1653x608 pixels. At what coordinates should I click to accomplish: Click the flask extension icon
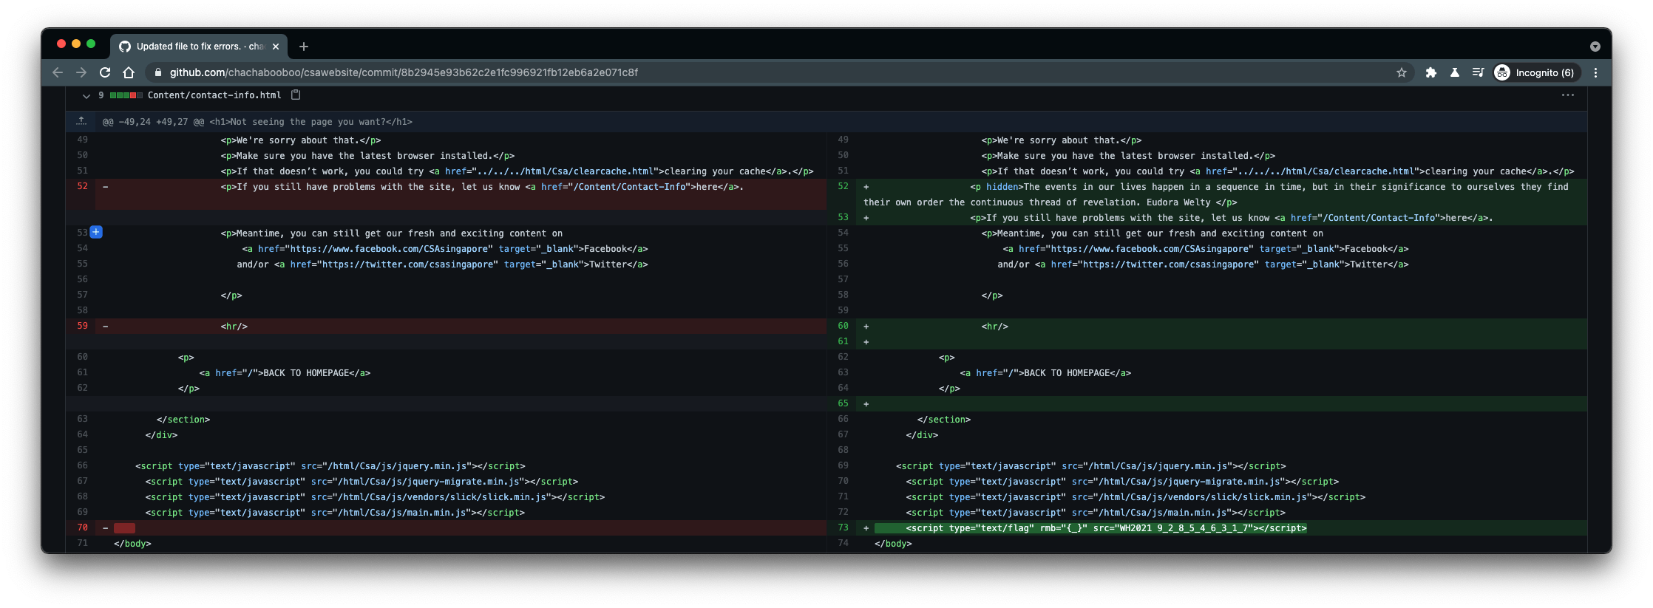(1454, 72)
